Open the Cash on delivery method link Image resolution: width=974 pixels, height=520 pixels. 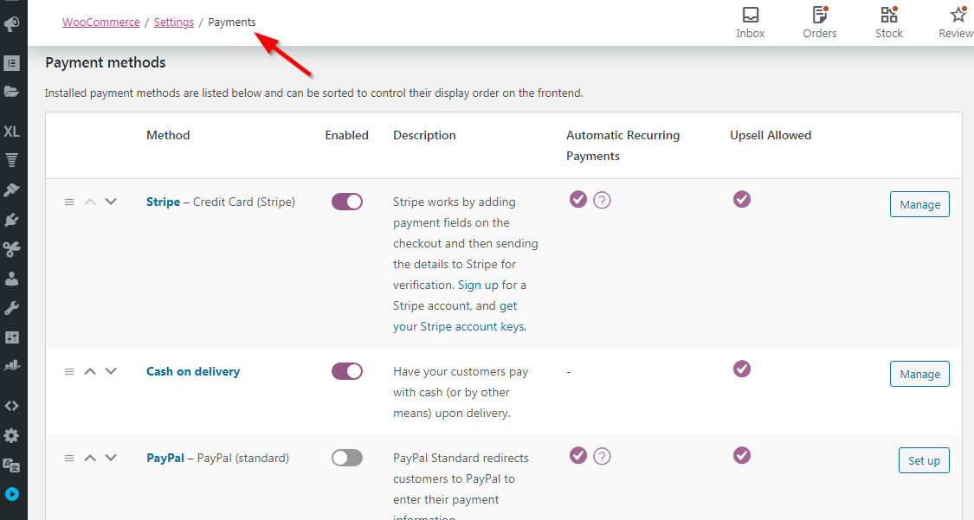coord(193,371)
